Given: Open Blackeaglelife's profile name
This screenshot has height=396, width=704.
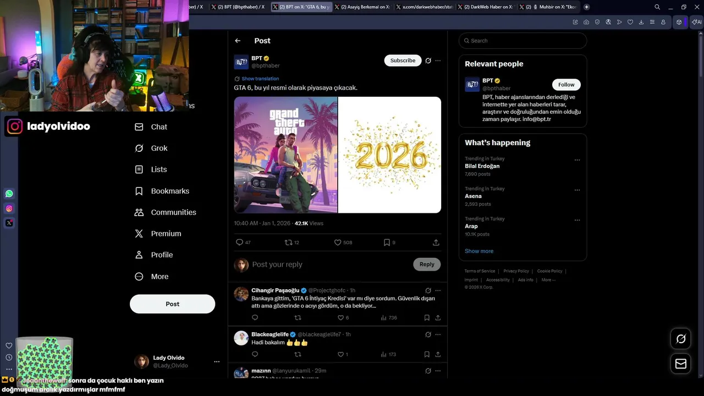Looking at the screenshot, I should click(x=269, y=334).
